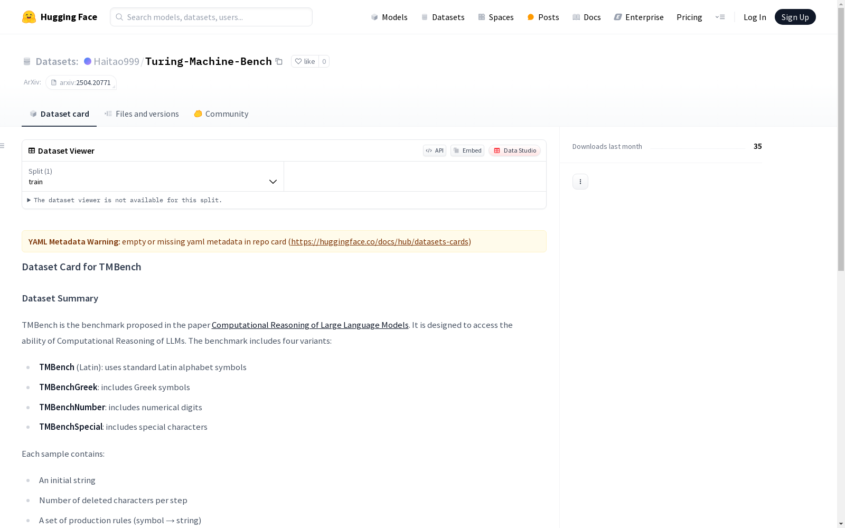This screenshot has width=845, height=528.
Task: Expand the Split train dropdown
Action: (x=153, y=176)
